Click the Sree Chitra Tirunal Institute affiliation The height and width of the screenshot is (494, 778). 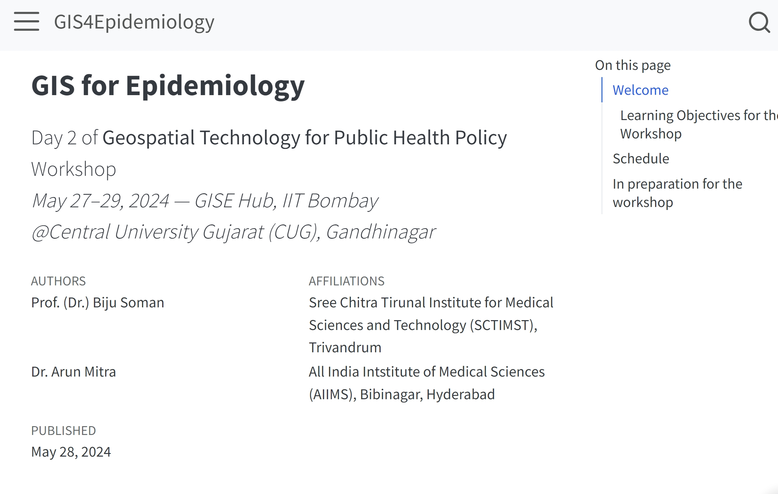click(431, 325)
